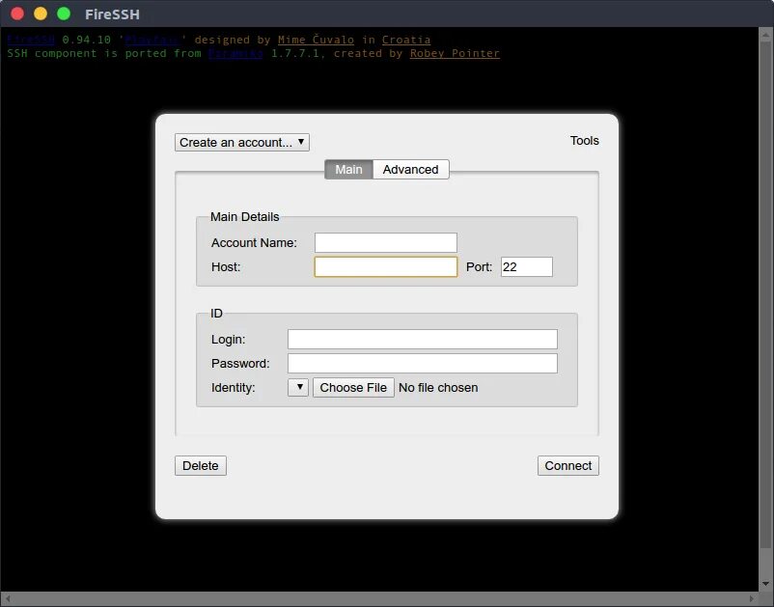Switch to the Main tab
This screenshot has height=607, width=774.
(x=348, y=169)
